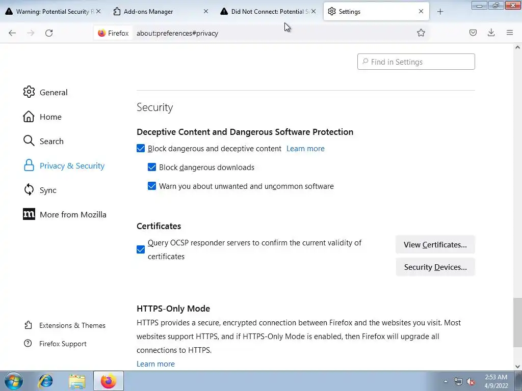Open the Sync settings label
This screenshot has height=391, width=522.
click(x=48, y=190)
